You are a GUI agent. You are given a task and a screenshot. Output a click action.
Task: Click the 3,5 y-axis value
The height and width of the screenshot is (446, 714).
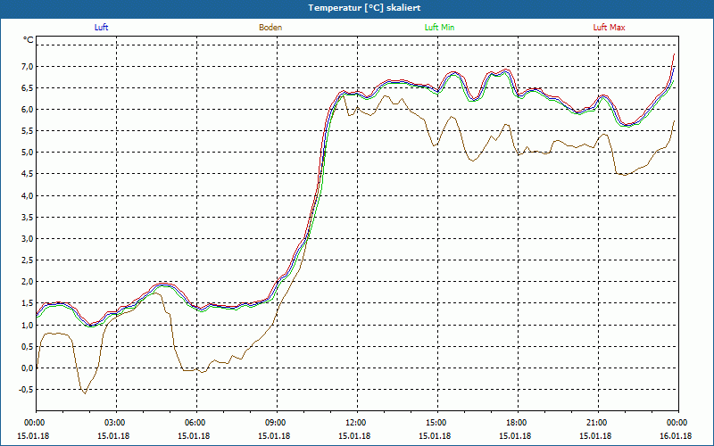coord(27,217)
